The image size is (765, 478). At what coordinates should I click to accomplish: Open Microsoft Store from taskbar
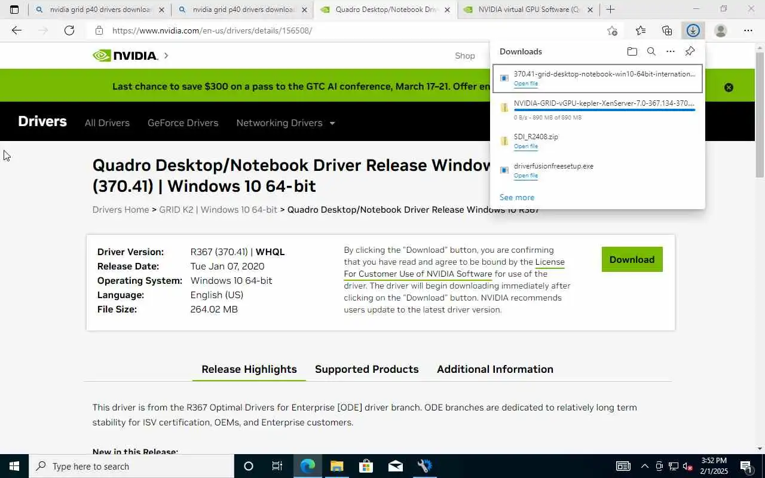coord(366,466)
